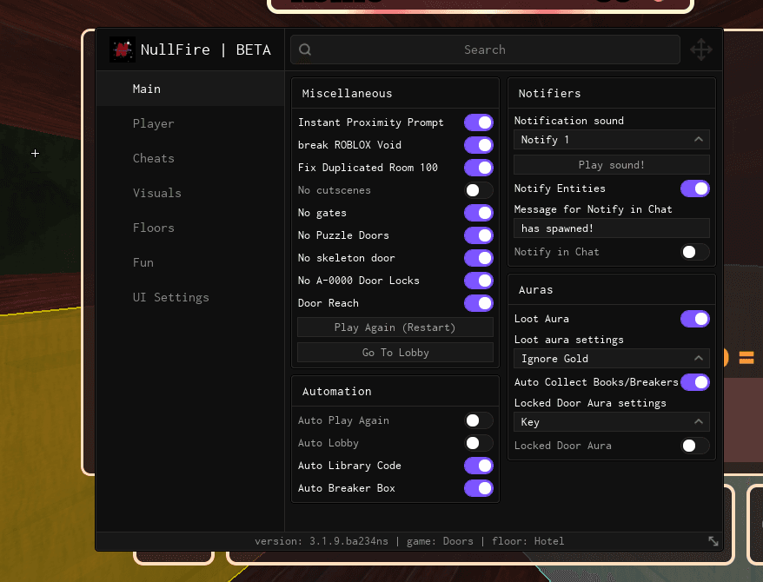Go to UI Settings tab
Screen dimensions: 763x582
pyautogui.click(x=171, y=297)
